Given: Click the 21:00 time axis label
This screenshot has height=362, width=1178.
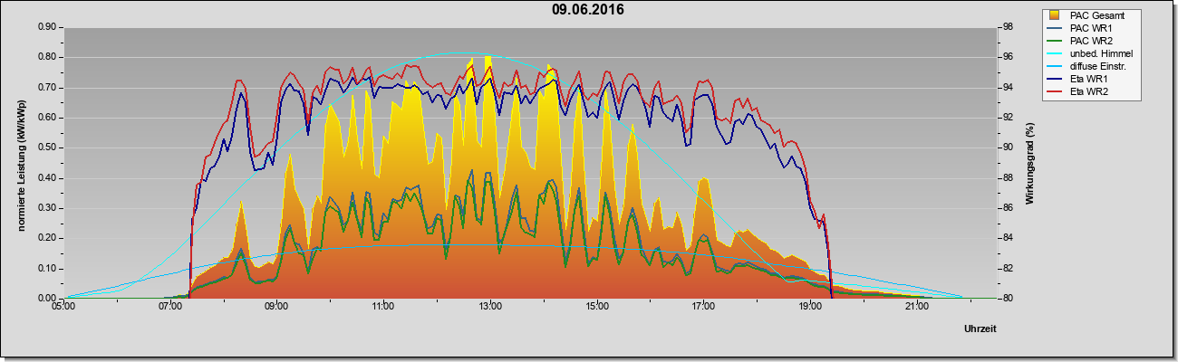Looking at the screenshot, I should [917, 308].
